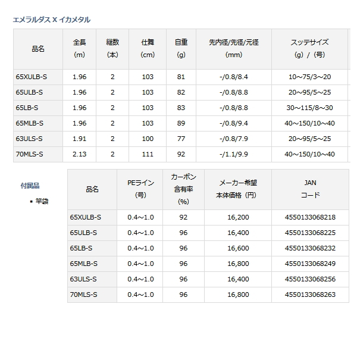Click diameter value -/0.8/8.4

(x=234, y=77)
